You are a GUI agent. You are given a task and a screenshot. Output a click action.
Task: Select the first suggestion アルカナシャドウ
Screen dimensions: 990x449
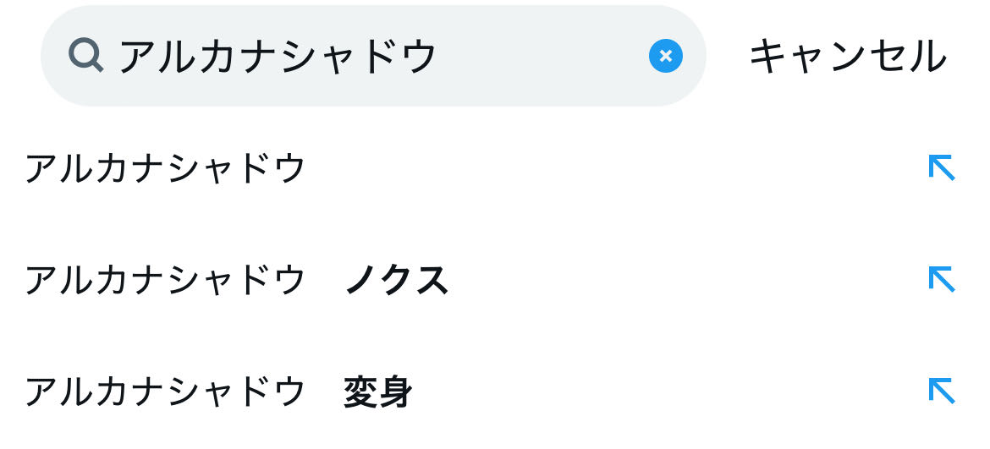tap(165, 168)
